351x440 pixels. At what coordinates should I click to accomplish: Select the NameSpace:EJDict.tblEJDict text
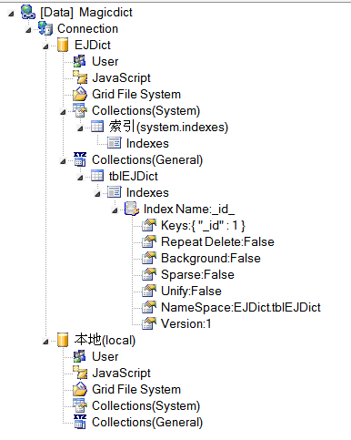(x=241, y=308)
